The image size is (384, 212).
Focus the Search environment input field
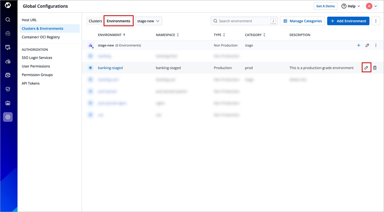(x=243, y=21)
